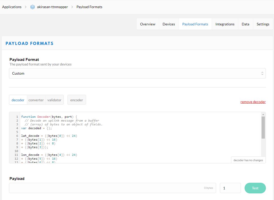Open the Devices tab
Image resolution: width=274 pixels, height=200 pixels.
(x=169, y=24)
